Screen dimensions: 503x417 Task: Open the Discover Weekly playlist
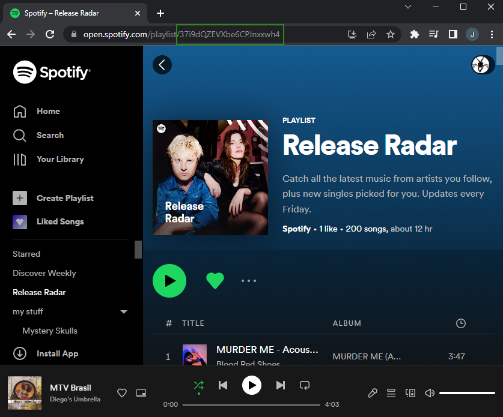[44, 273]
